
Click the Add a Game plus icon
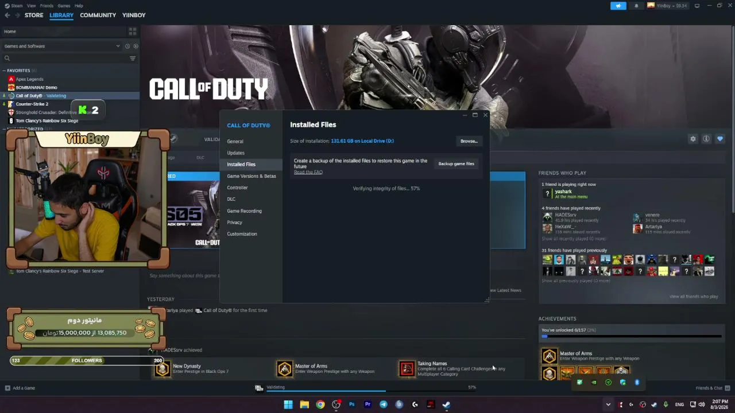coord(7,388)
